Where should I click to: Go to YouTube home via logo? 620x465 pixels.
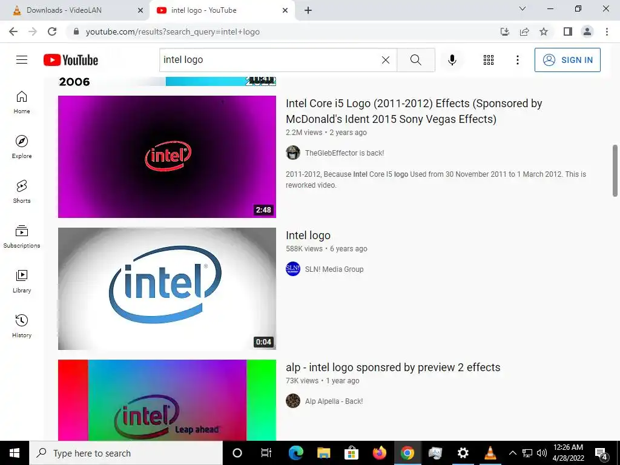71,60
